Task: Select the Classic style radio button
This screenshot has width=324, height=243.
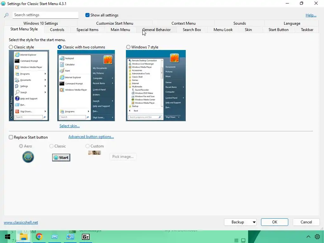Action: [x=11, y=47]
